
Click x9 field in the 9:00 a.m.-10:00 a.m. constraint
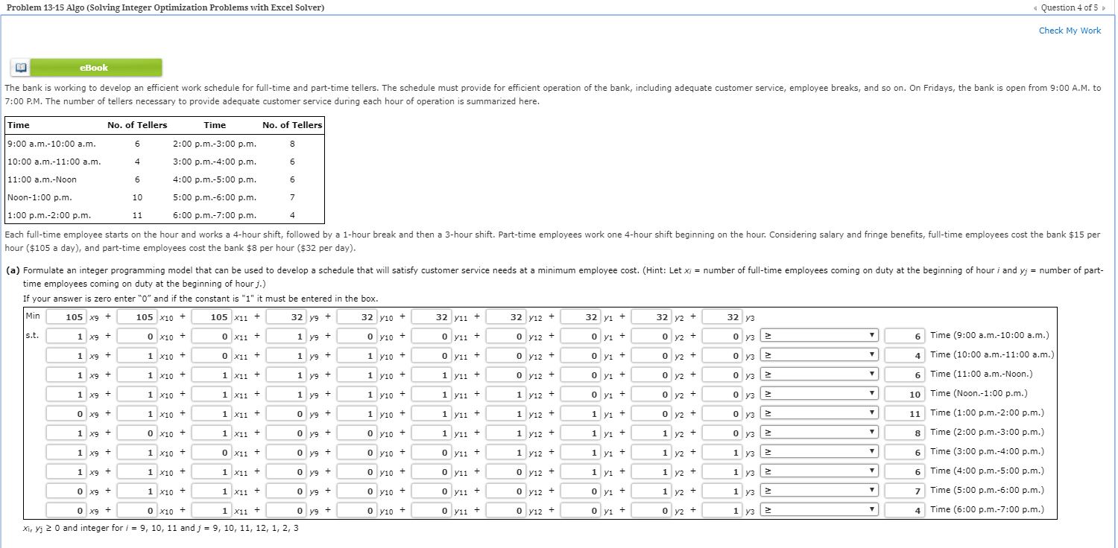pyautogui.click(x=66, y=336)
